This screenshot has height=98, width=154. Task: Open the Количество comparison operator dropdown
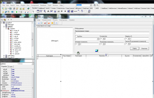coord(104,39)
